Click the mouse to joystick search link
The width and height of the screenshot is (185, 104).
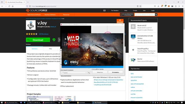(136, 98)
